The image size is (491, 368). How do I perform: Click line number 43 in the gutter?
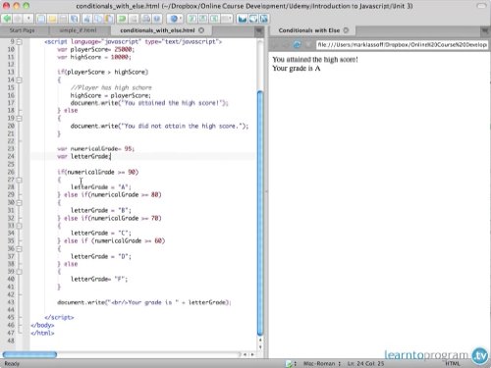[11, 302]
